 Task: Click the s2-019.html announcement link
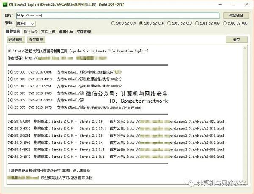[x=176, y=128]
